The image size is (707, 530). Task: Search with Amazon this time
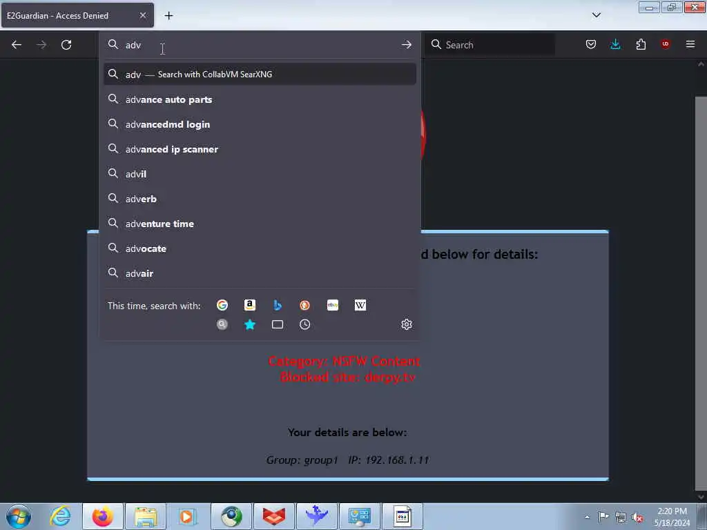250,305
